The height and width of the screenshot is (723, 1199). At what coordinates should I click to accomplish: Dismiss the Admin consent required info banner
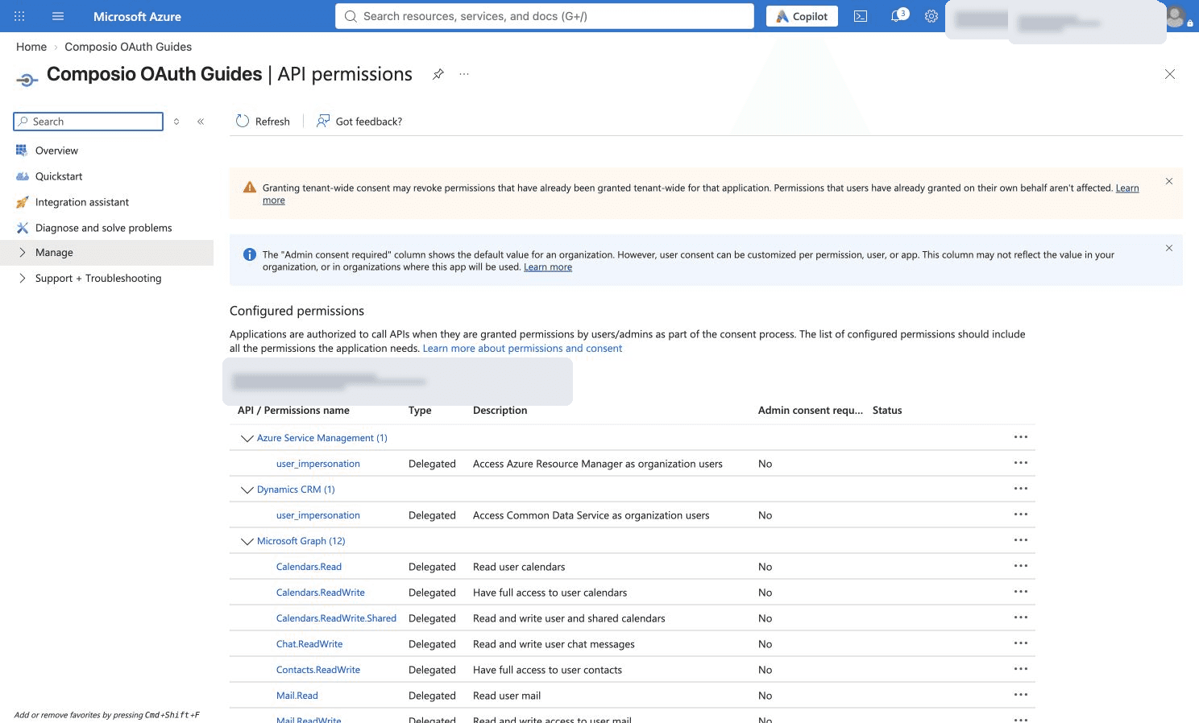tap(1169, 248)
